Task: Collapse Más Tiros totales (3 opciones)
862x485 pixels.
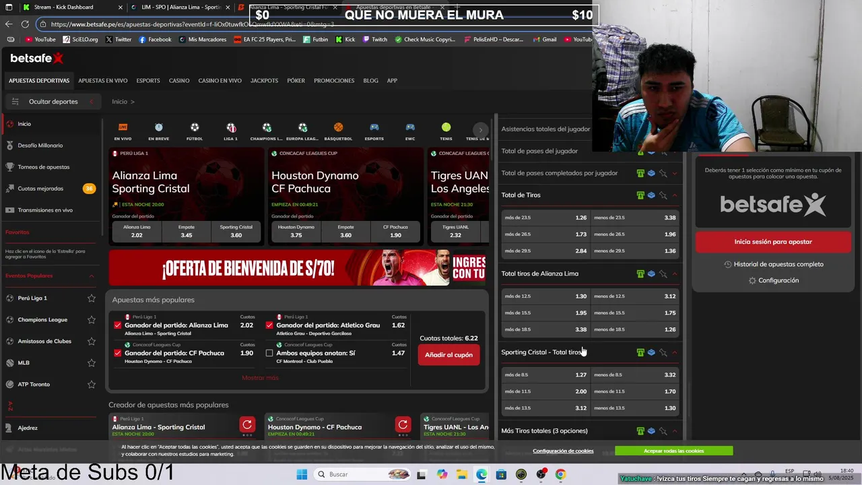Action: coord(674,431)
